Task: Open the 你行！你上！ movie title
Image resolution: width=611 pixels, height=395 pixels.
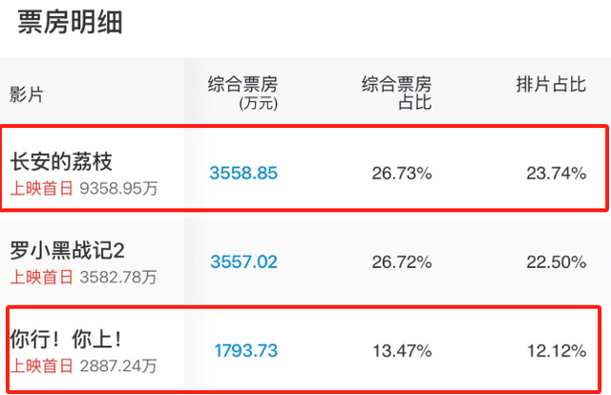Action: click(x=66, y=339)
